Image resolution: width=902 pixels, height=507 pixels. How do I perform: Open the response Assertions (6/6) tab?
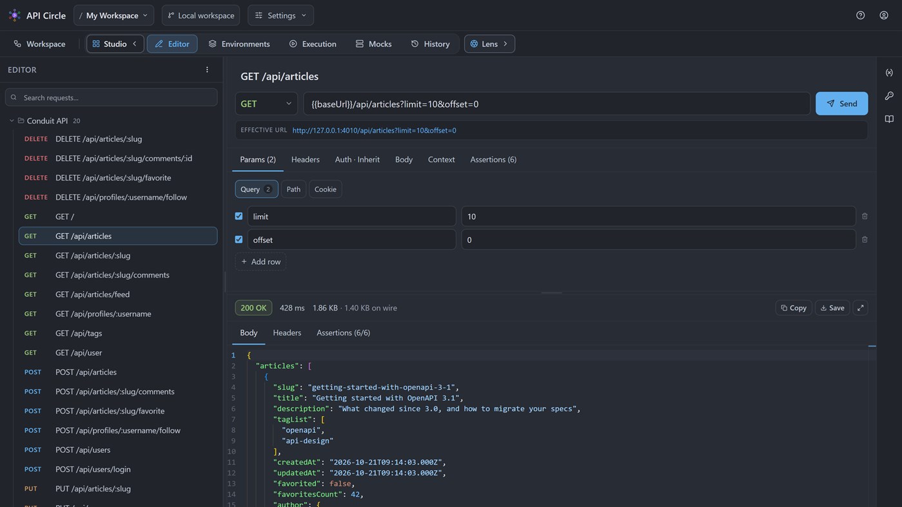pos(343,332)
